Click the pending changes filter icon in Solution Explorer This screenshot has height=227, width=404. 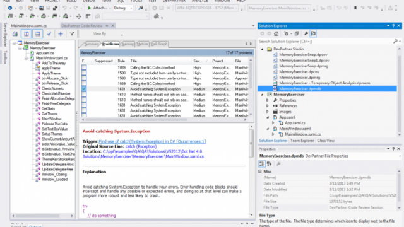(286, 33)
